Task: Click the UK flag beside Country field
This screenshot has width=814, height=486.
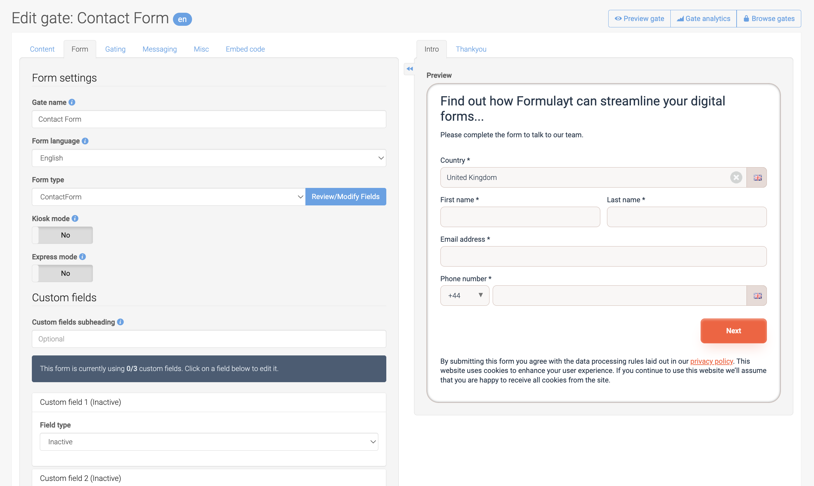Action: [x=757, y=177]
